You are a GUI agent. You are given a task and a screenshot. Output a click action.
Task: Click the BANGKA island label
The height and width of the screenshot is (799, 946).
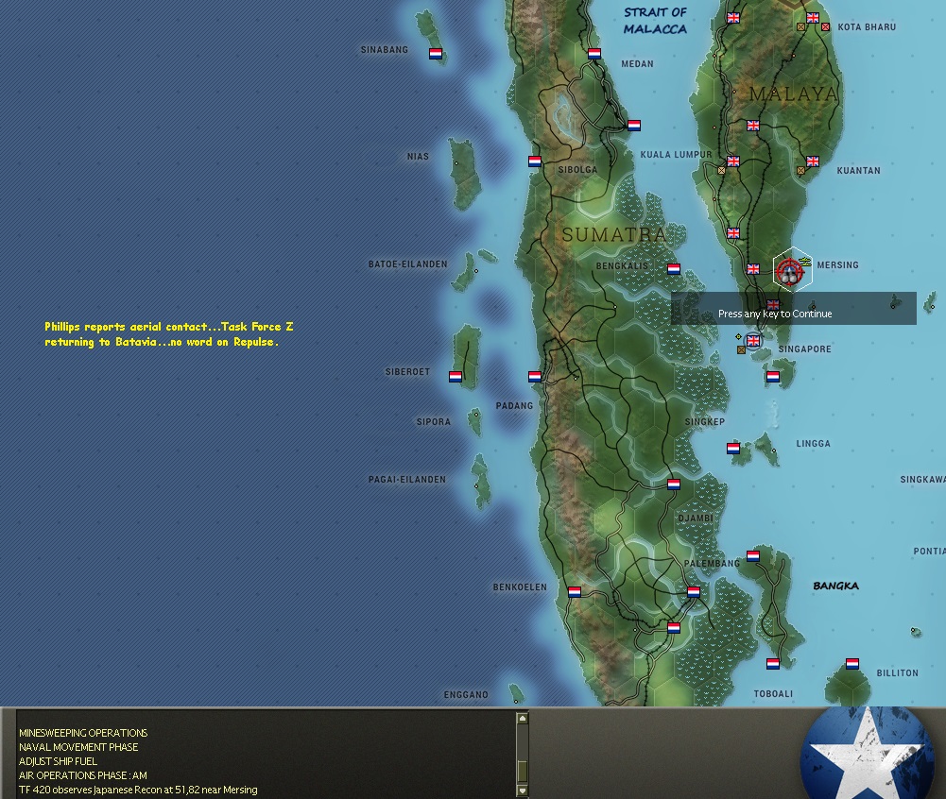(835, 586)
